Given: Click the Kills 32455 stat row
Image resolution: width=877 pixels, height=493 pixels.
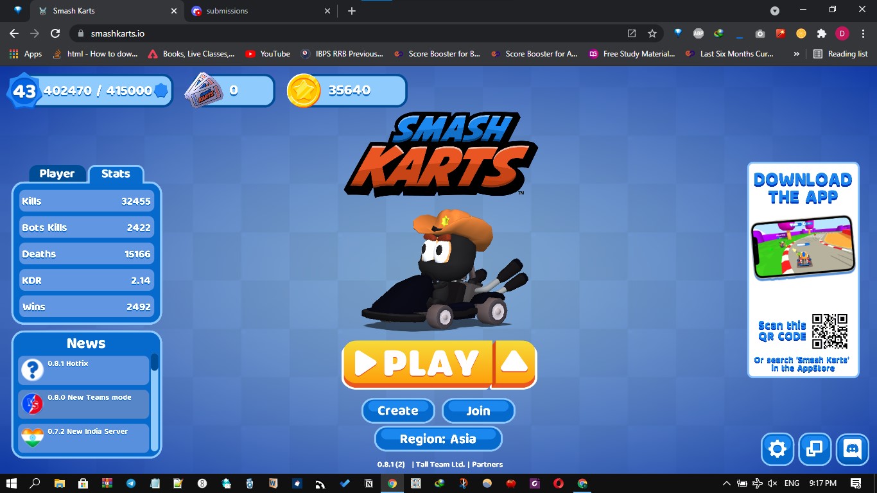Looking at the screenshot, I should 87,201.
